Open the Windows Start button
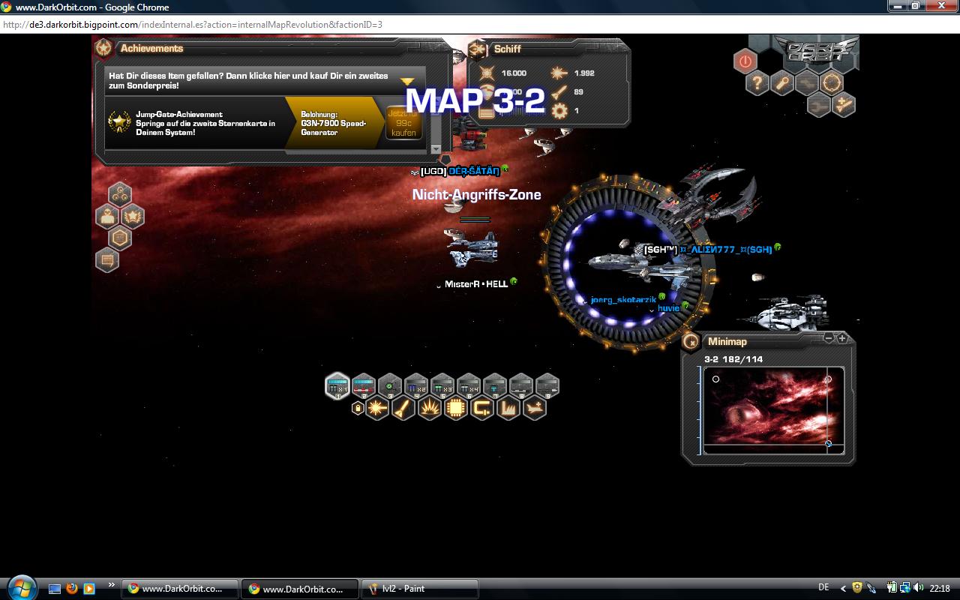Screen dimensions: 960x600 [20, 587]
